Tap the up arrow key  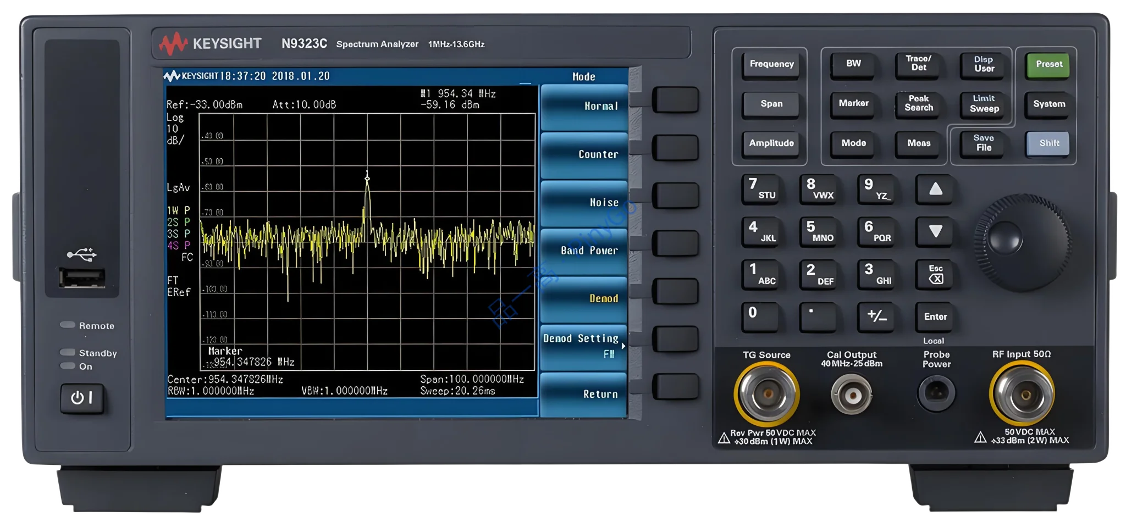click(935, 189)
